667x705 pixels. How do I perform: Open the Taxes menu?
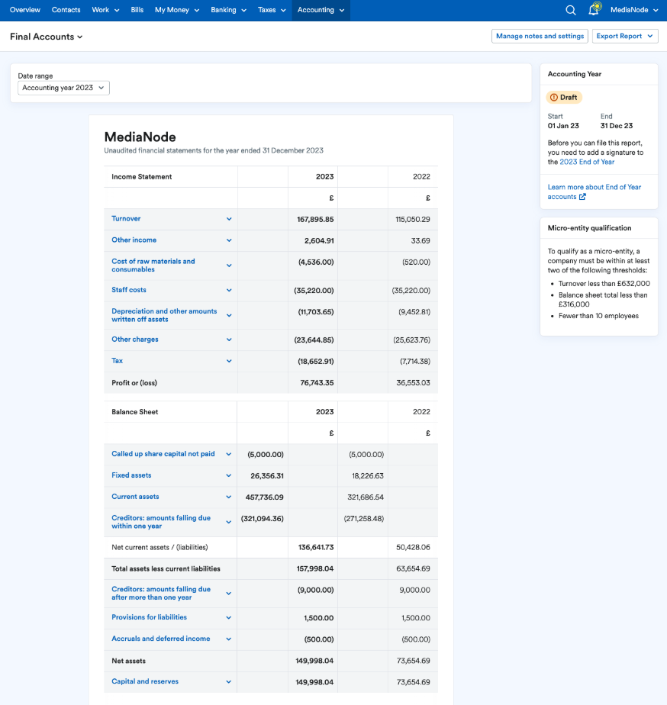coord(272,10)
